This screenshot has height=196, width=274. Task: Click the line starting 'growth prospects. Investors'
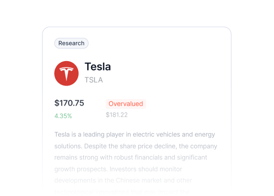[x=118, y=169]
